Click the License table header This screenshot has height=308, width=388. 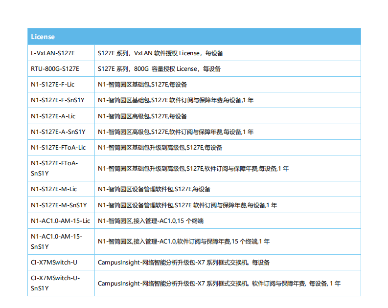click(194, 37)
